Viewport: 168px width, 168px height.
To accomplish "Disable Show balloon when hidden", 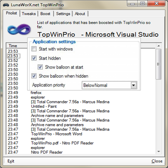I will (x=34, y=76).
